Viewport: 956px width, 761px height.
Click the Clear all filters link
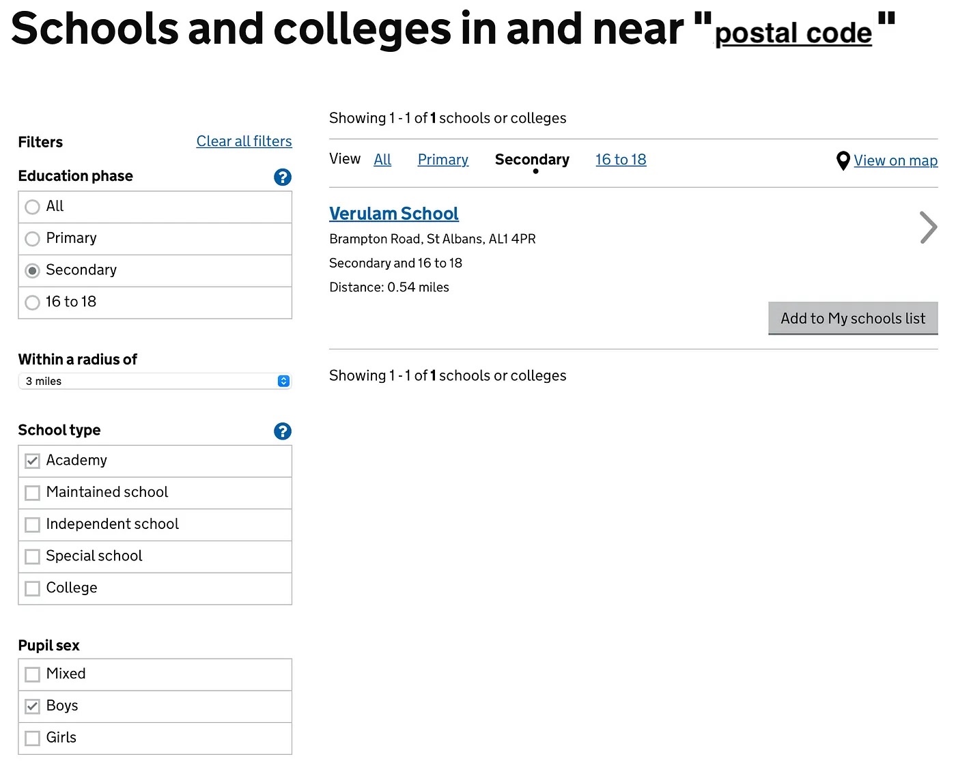tap(244, 141)
